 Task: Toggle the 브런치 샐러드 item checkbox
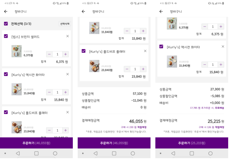pyautogui.click(x=6, y=36)
